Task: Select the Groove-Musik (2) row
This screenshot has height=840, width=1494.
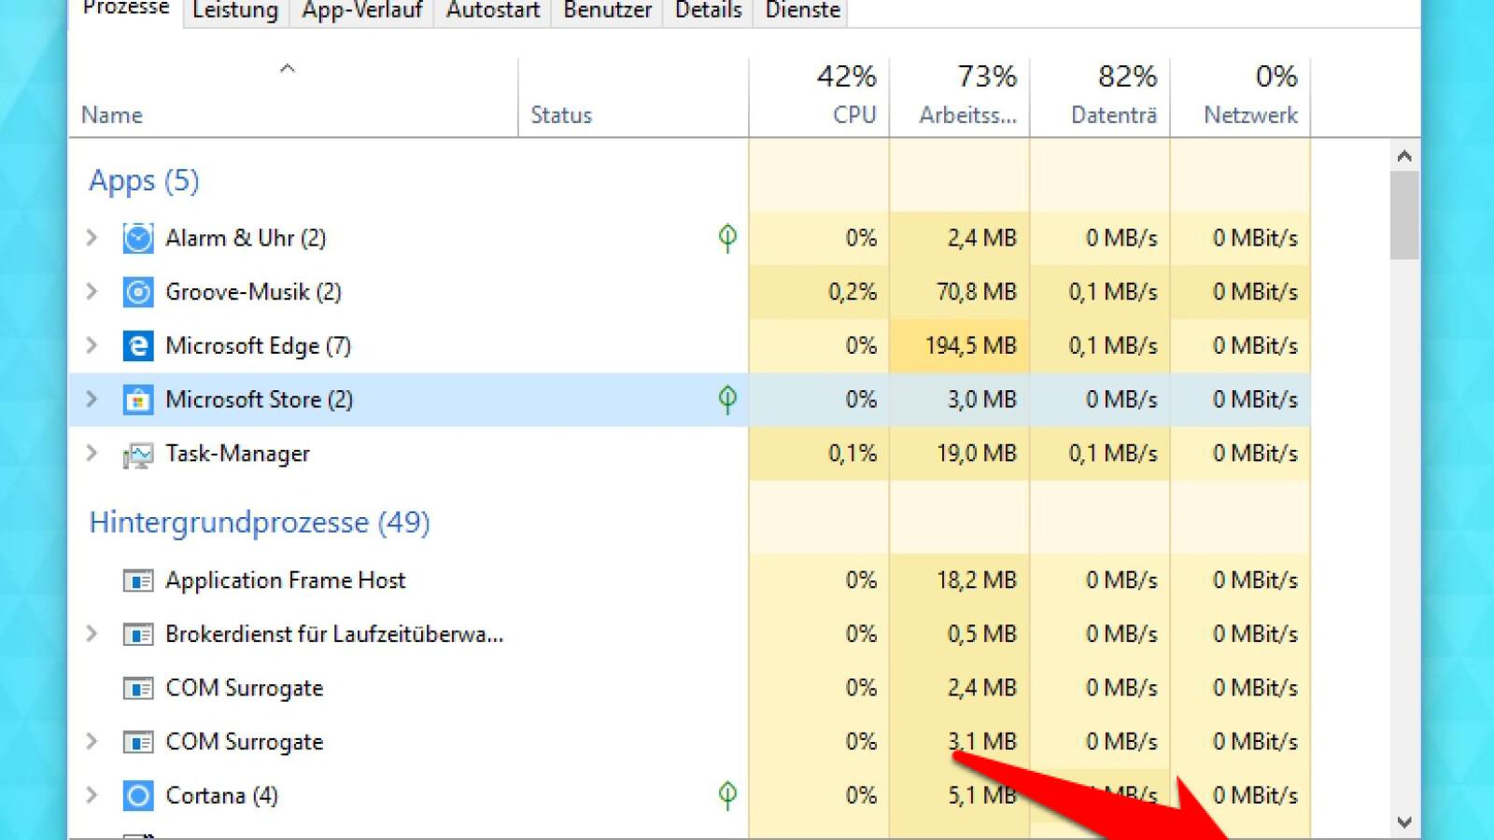Action: (689, 292)
